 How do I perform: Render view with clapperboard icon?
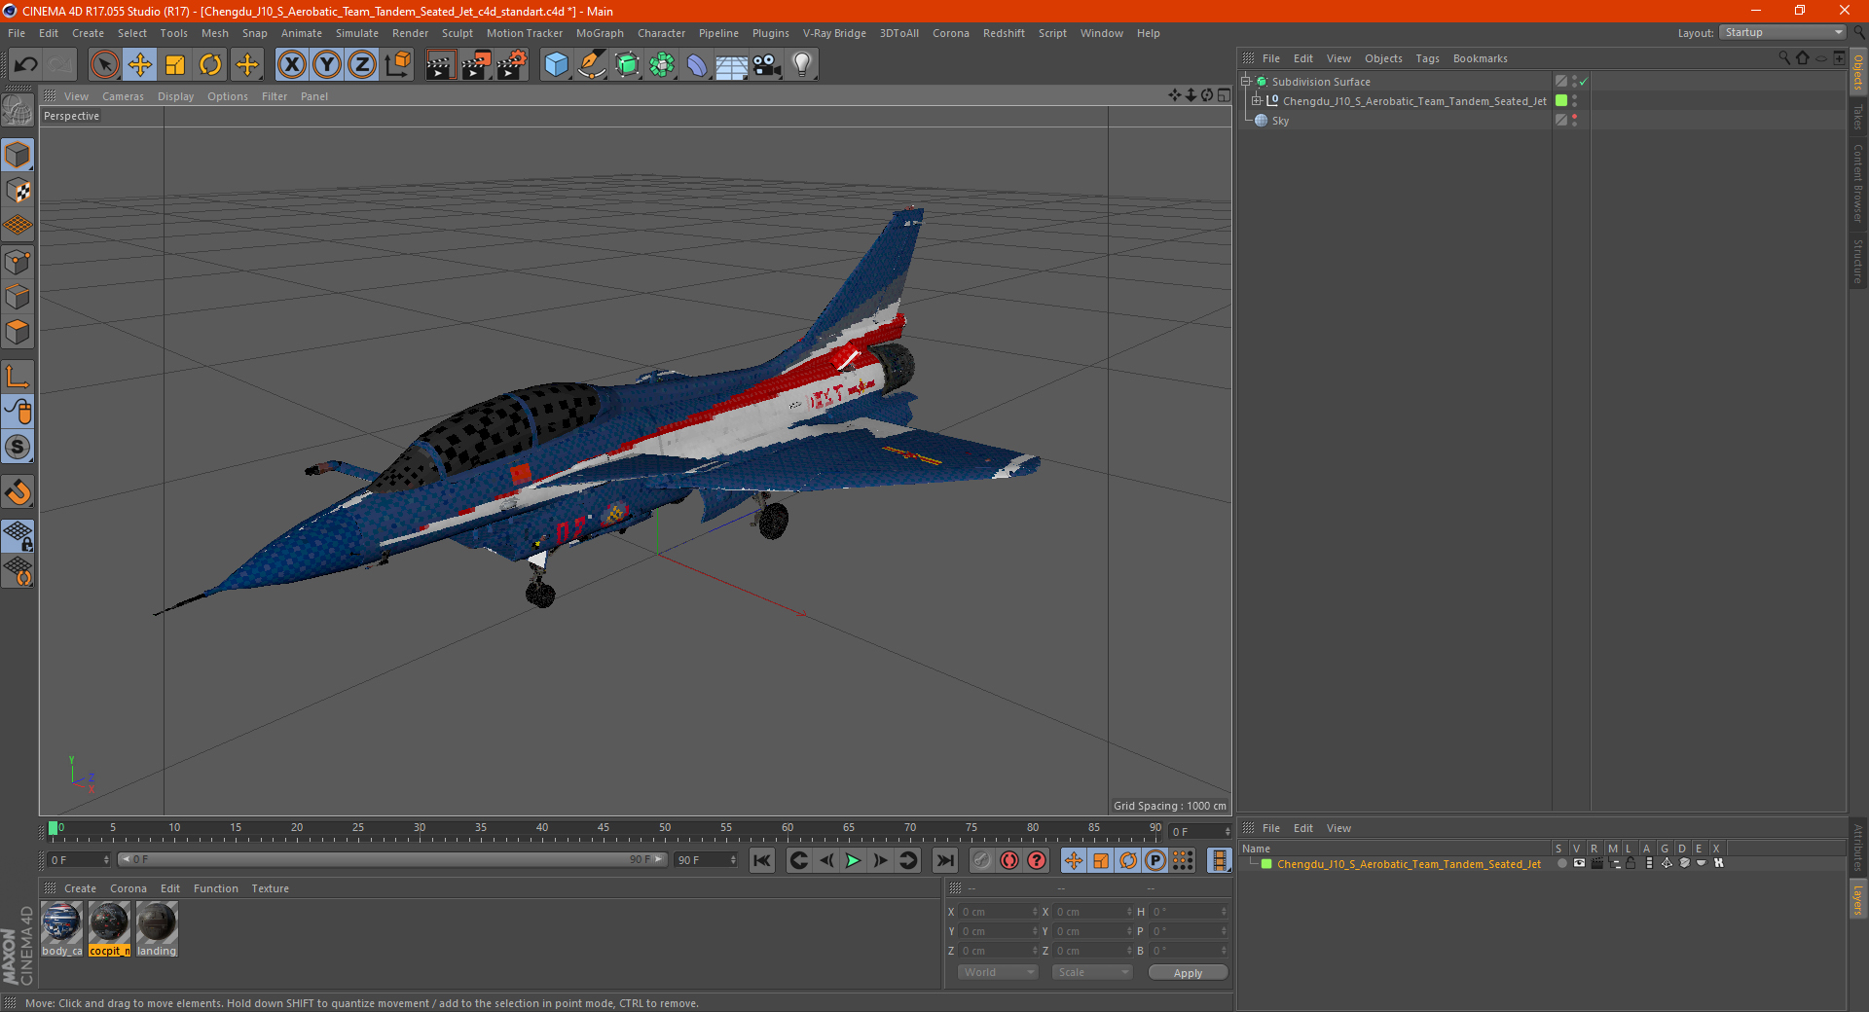point(440,65)
